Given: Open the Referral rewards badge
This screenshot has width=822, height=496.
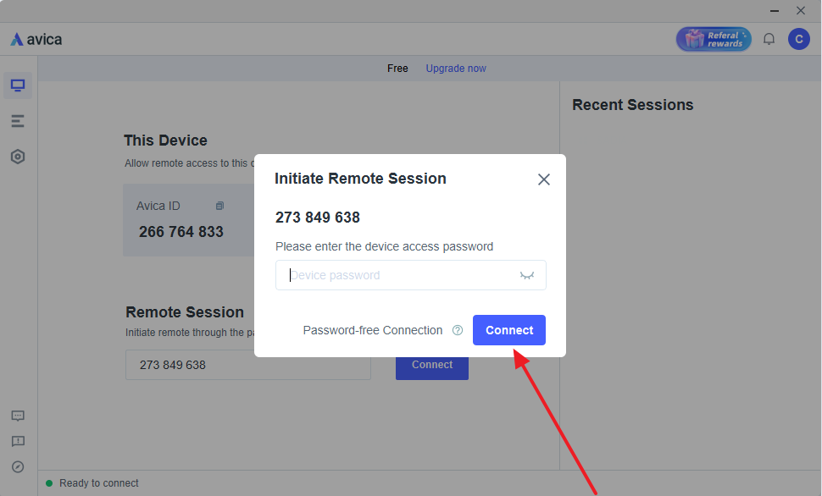Looking at the screenshot, I should pos(713,38).
